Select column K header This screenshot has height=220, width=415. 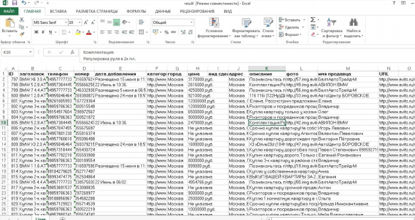267,69
